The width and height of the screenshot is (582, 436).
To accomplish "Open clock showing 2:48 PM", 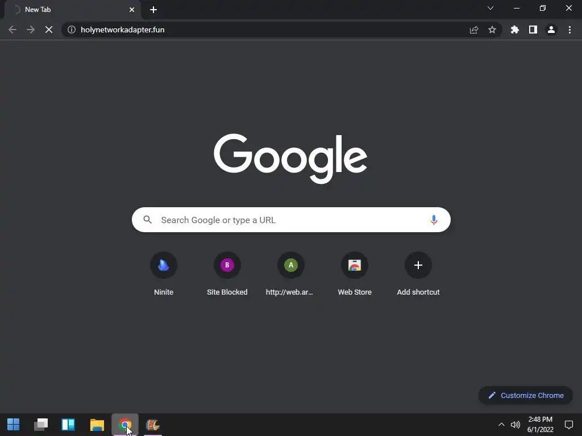I will (541, 425).
